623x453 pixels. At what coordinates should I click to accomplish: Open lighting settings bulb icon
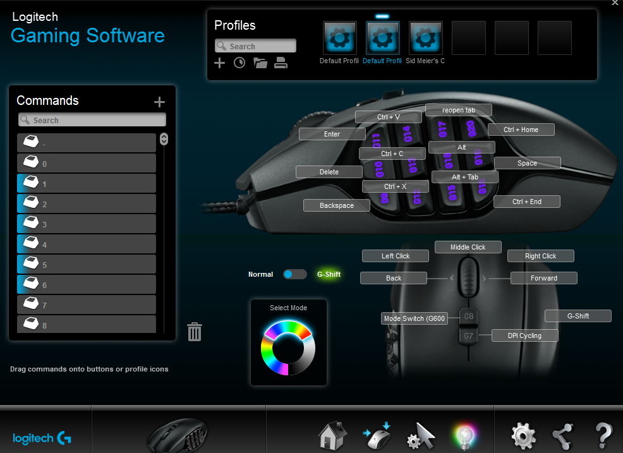click(x=464, y=437)
